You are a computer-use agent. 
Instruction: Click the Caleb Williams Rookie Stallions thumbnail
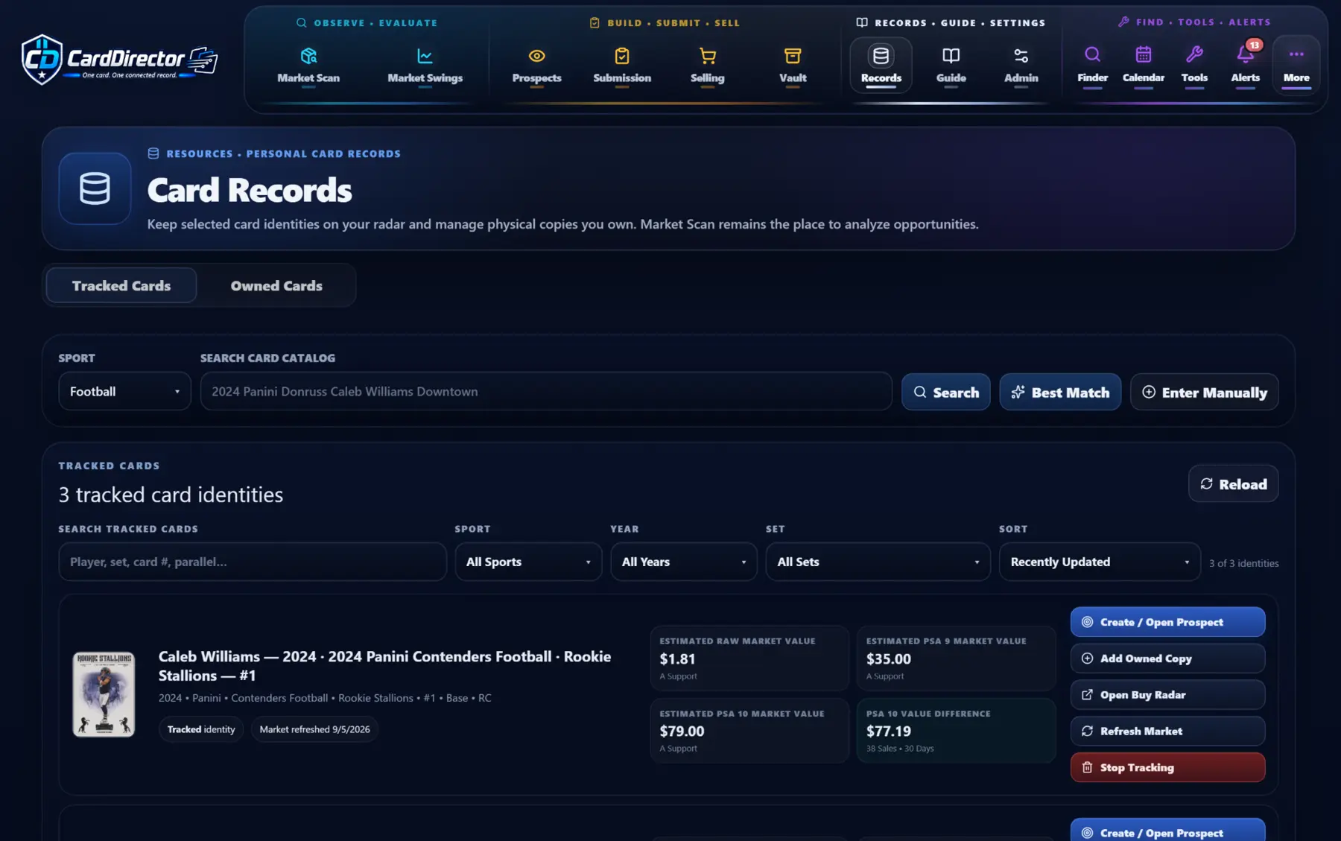click(x=104, y=694)
